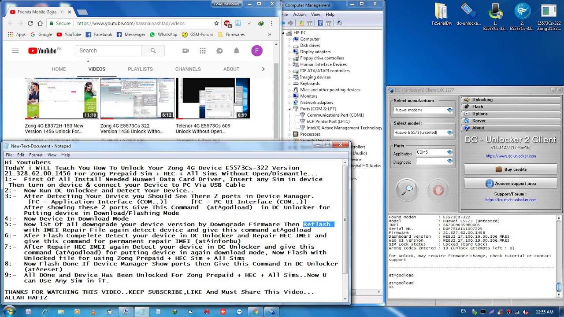
Task: Click the blue Help icon in Computer Management toolbar
Action: [x=321, y=23]
